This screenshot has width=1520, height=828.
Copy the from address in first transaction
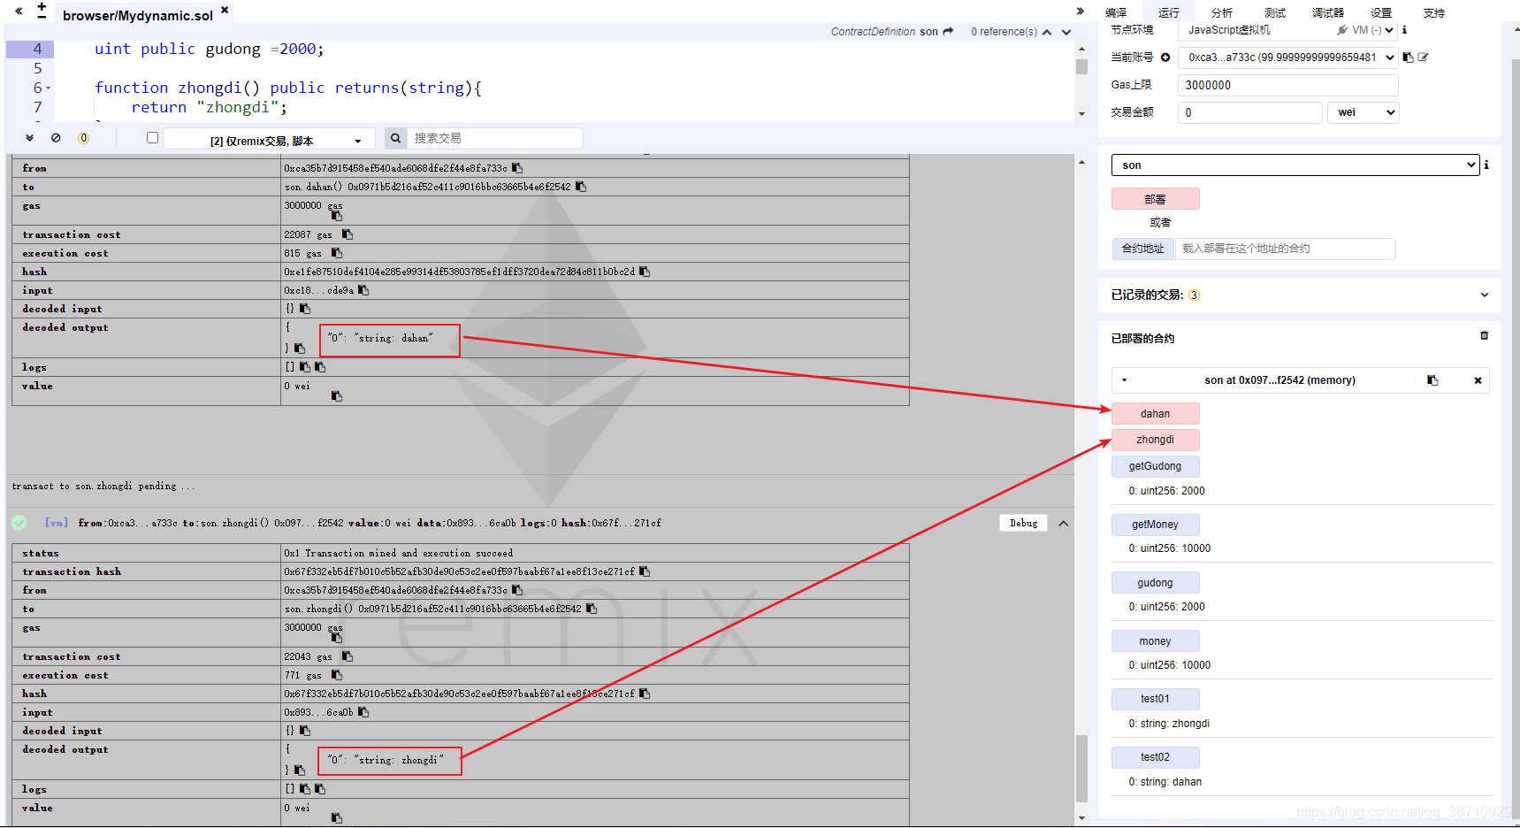pyautogui.click(x=517, y=168)
